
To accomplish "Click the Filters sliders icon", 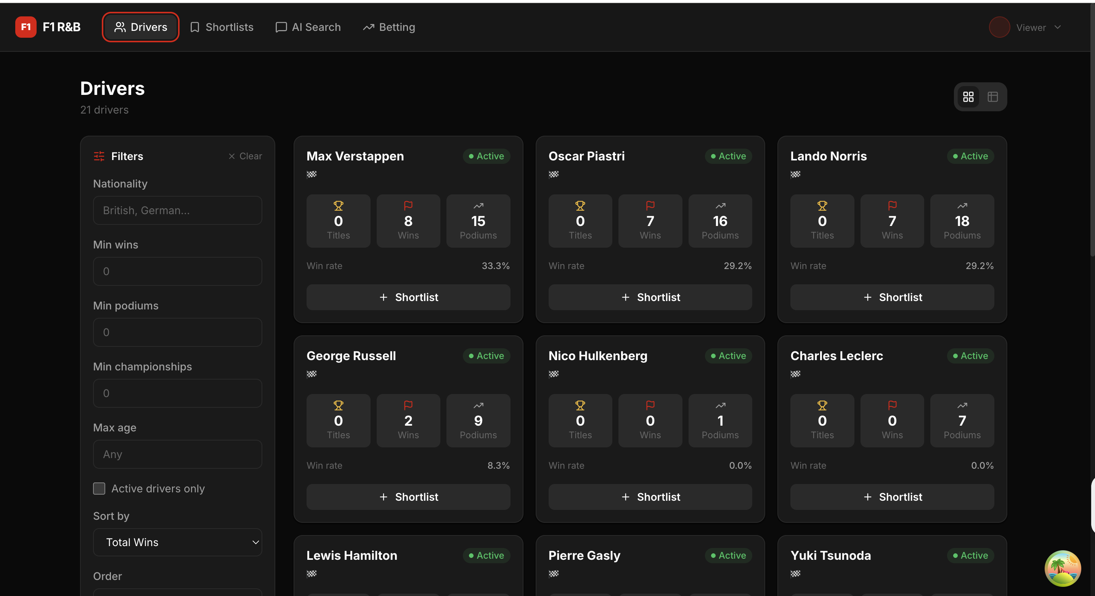I will (99, 156).
